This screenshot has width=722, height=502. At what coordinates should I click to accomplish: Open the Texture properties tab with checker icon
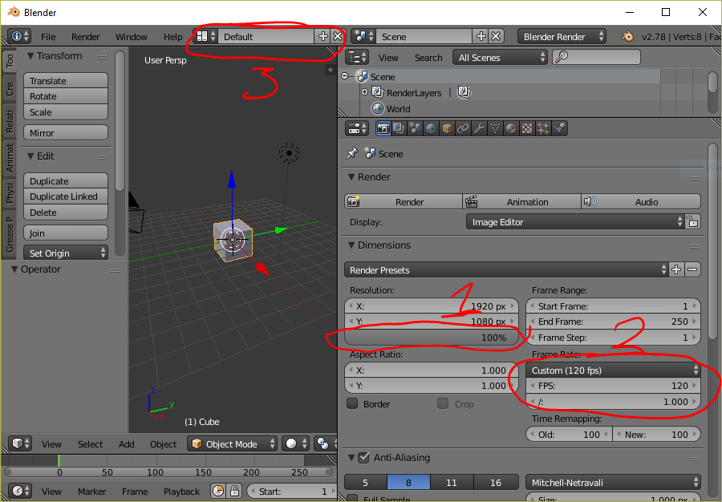click(528, 128)
